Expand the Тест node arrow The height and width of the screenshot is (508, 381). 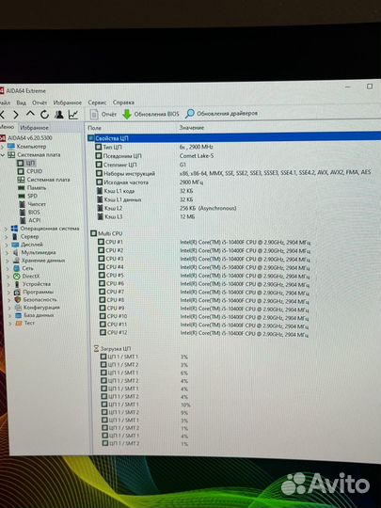pos(10,324)
